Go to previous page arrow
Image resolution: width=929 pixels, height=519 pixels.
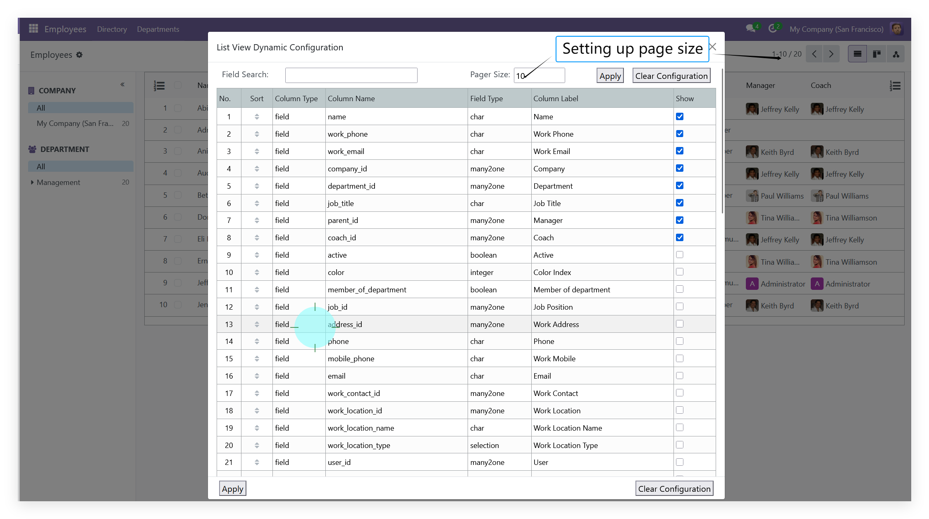(814, 54)
